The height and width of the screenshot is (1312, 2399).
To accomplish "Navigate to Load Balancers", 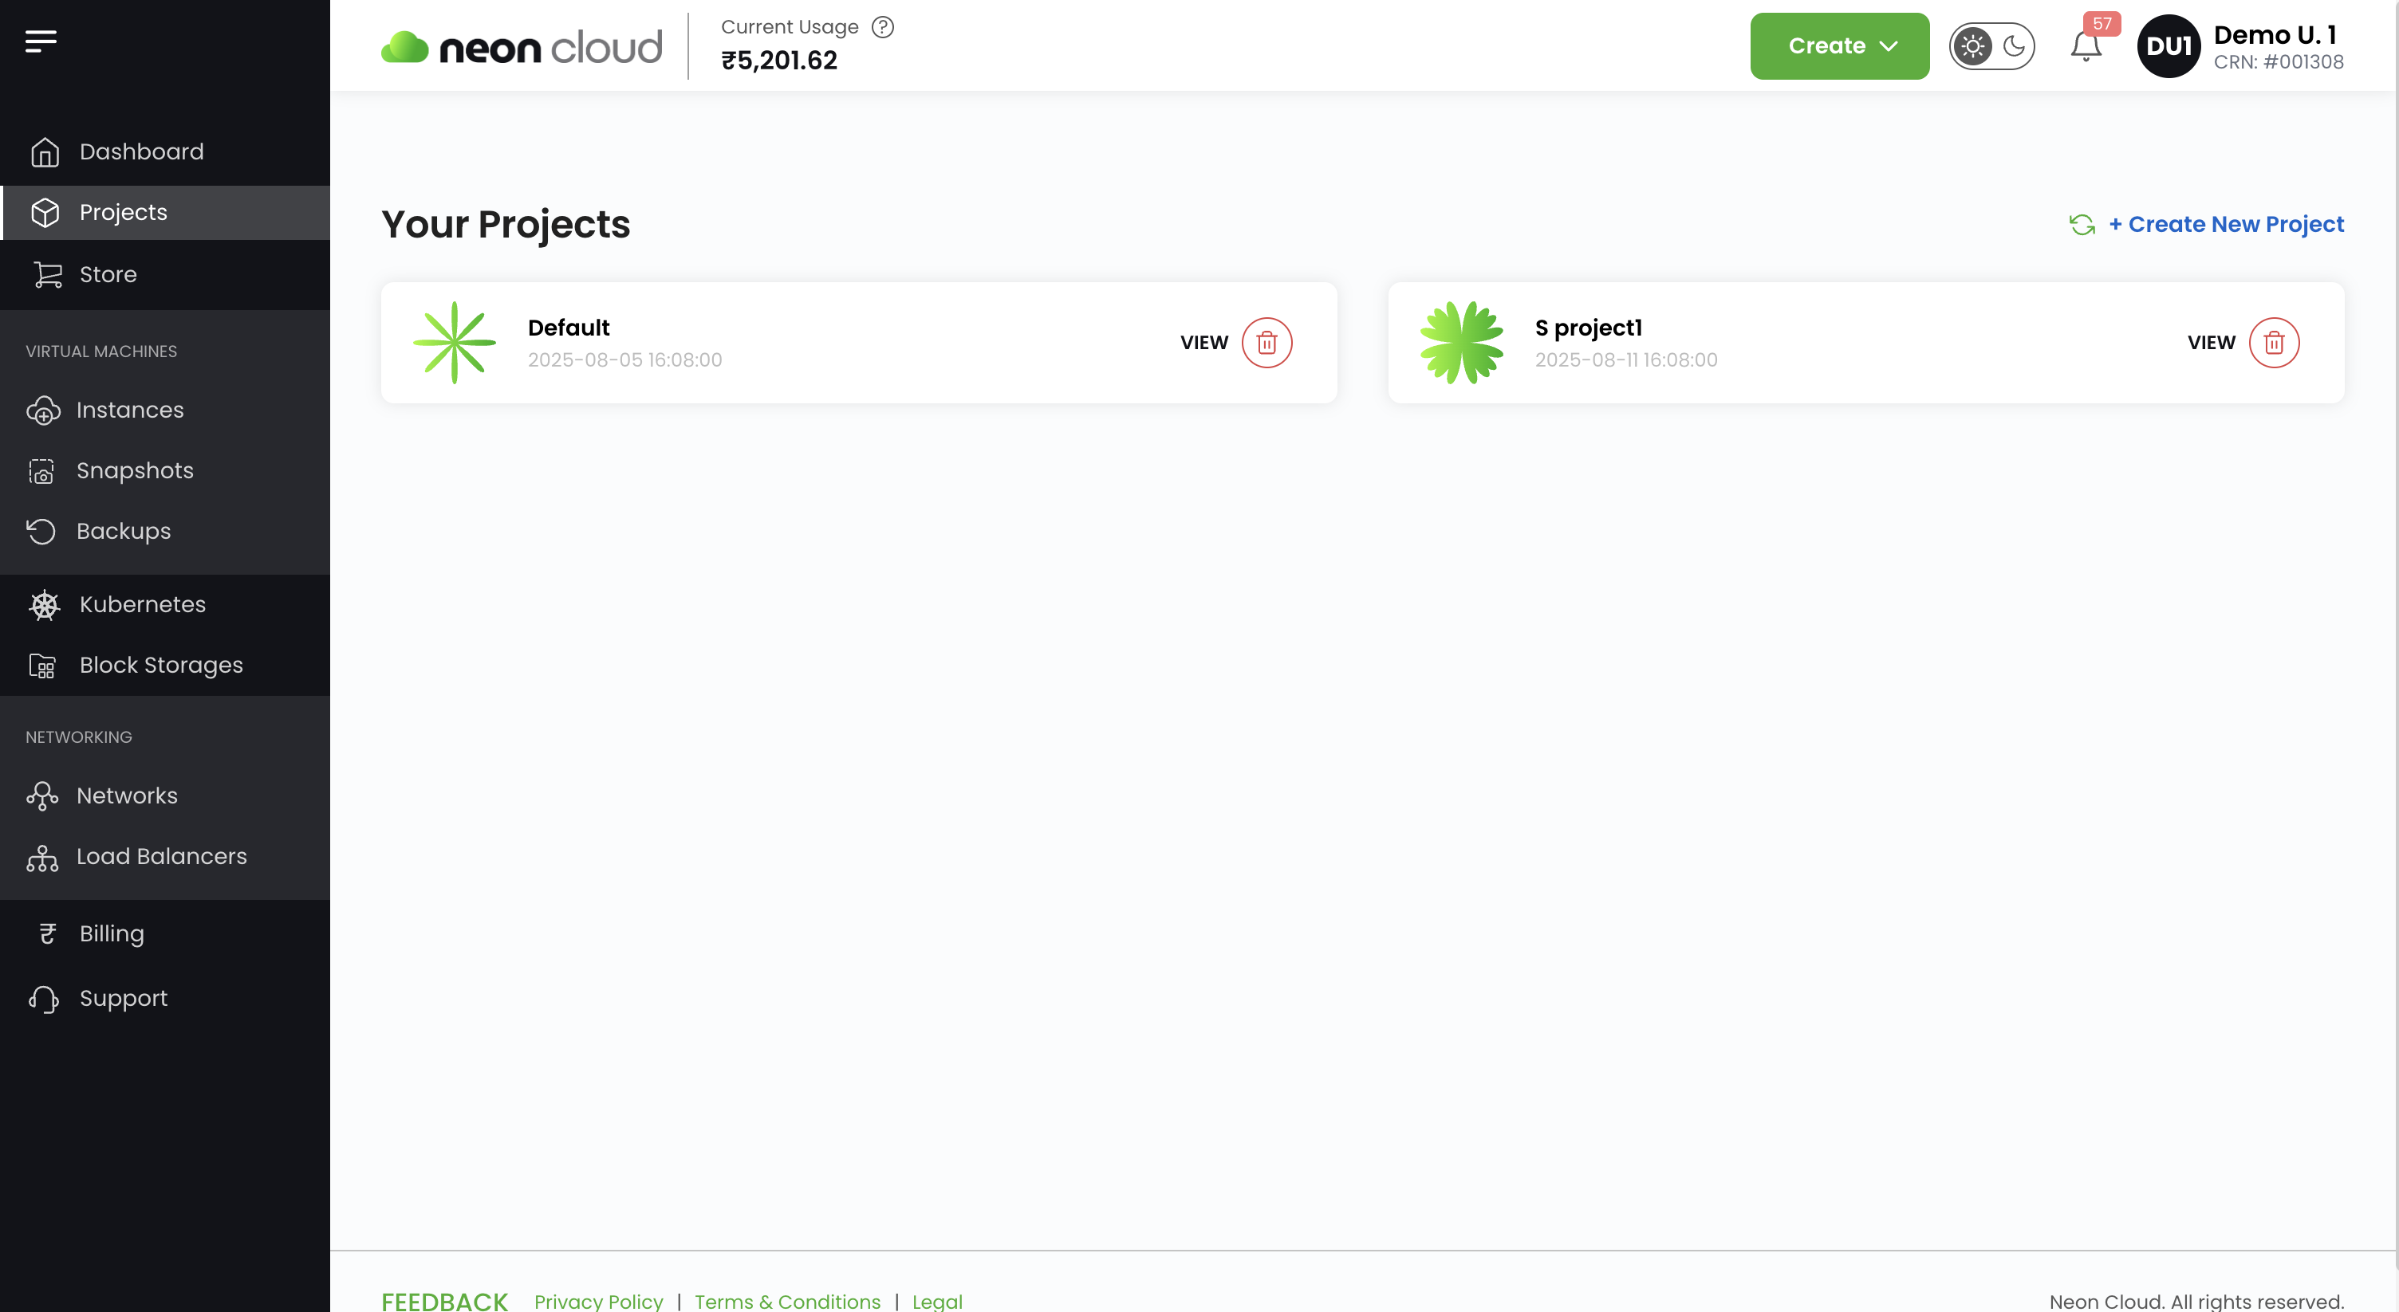I will click(x=161, y=856).
